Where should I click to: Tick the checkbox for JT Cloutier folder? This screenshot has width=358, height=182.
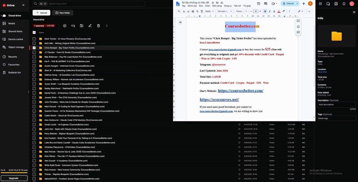pos(34,52)
